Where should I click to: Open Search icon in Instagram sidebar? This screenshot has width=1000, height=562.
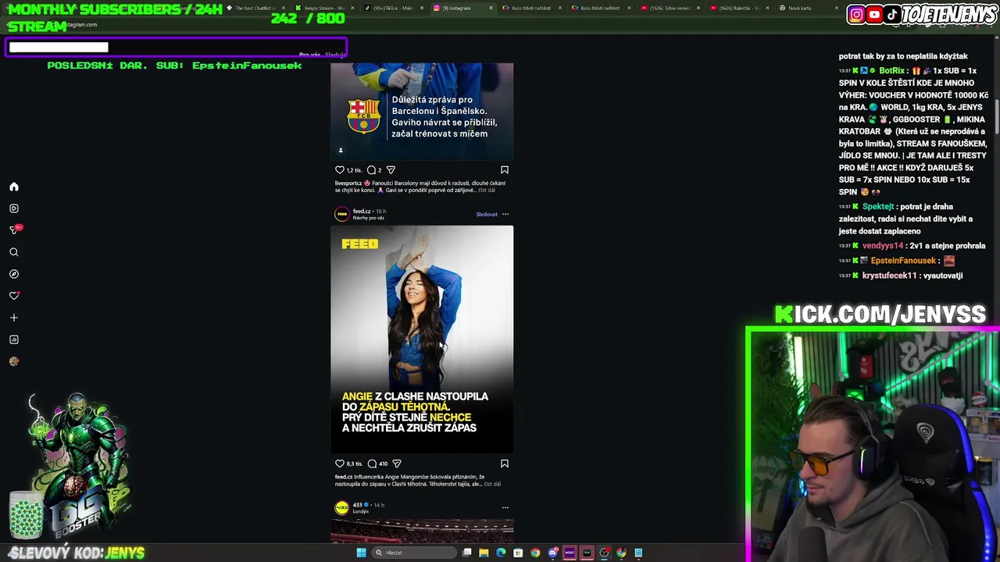pyautogui.click(x=14, y=252)
